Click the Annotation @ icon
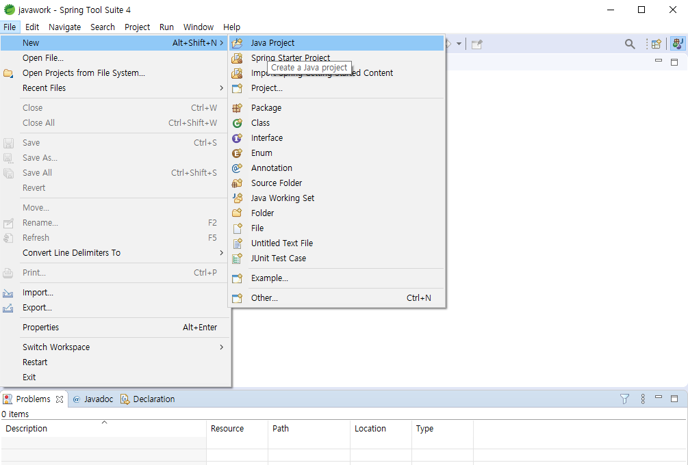Screen dimensions: 688x465 [237, 168]
